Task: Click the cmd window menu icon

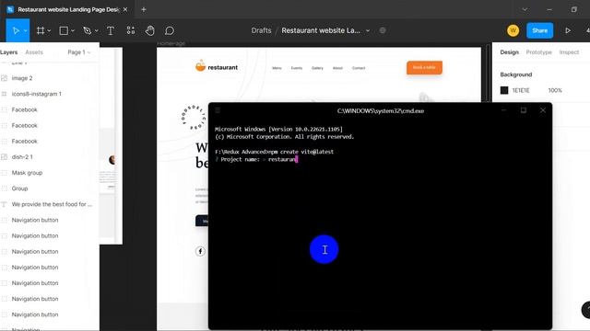Action: click(x=218, y=110)
